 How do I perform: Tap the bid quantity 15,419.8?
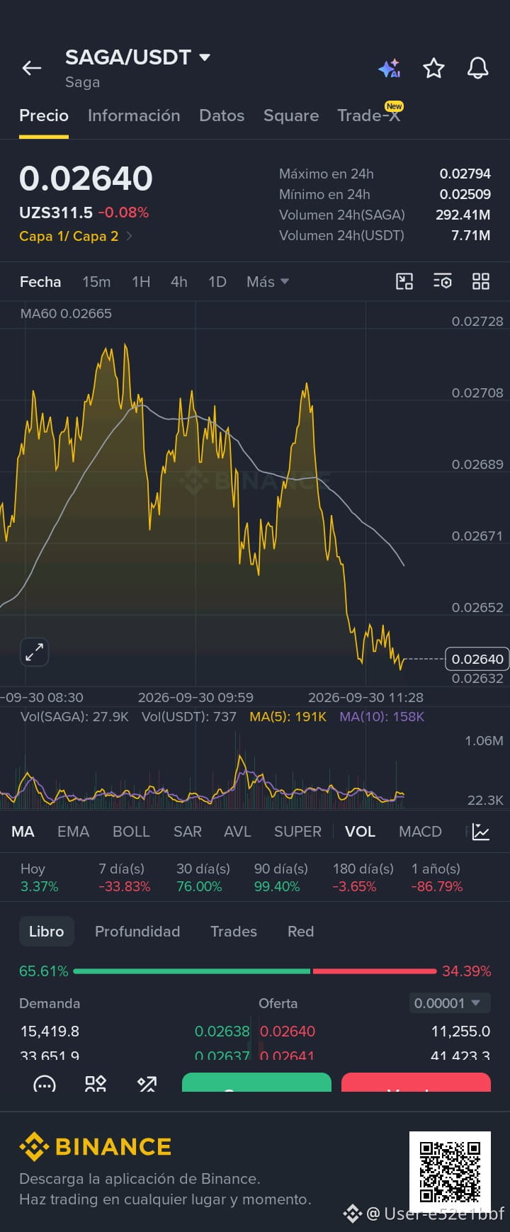50,1032
